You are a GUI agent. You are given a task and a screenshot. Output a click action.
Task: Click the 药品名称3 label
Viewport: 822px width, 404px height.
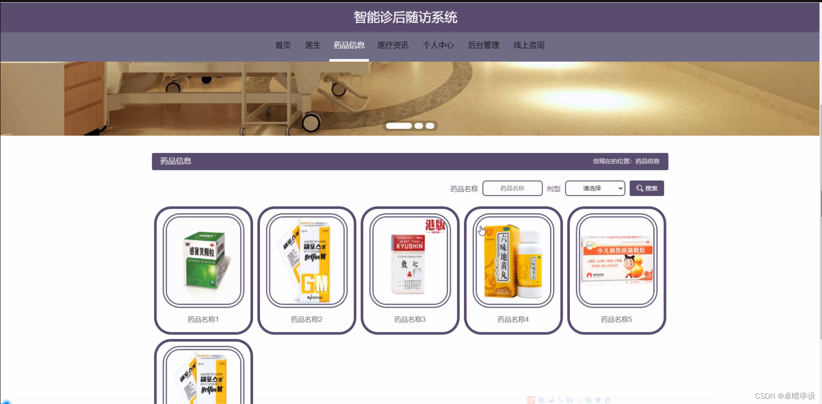point(410,320)
